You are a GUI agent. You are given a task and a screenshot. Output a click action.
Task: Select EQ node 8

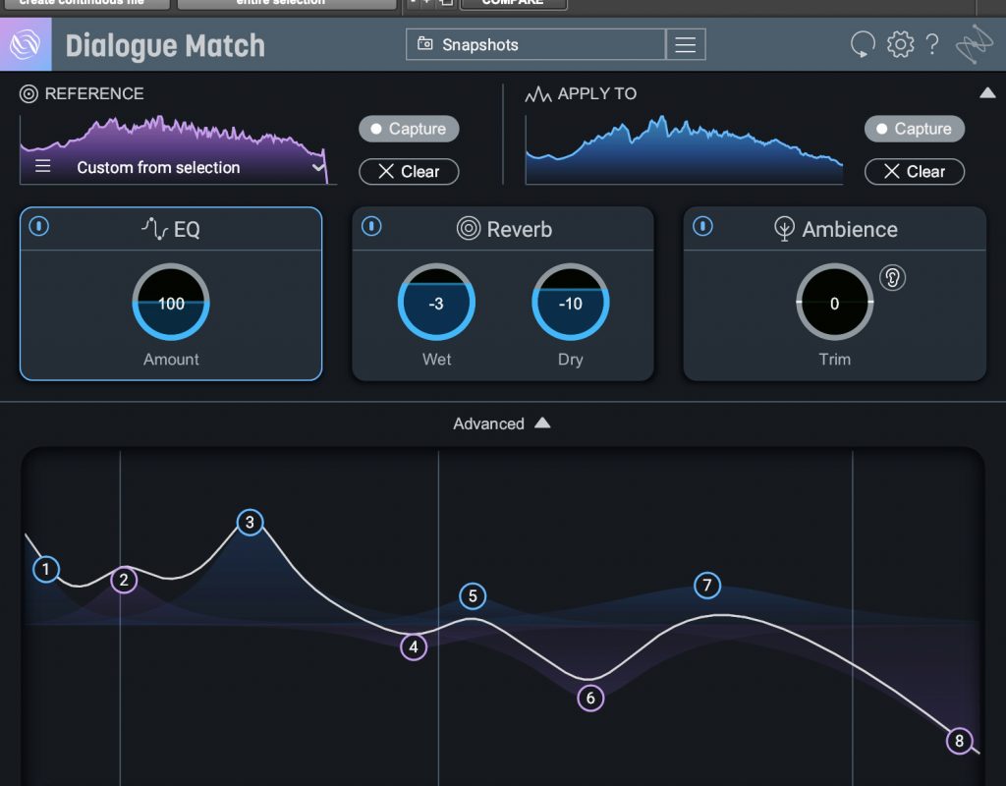point(959,741)
